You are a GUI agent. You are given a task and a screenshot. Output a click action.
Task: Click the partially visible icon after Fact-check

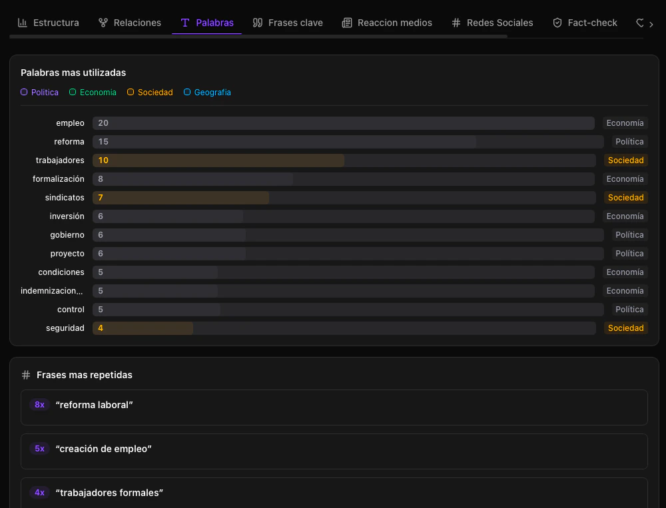pos(639,23)
